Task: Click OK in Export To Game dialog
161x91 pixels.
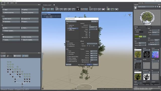Action: (89, 65)
